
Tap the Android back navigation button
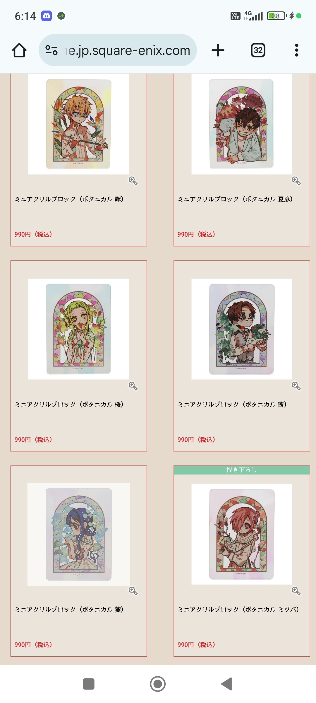(227, 684)
